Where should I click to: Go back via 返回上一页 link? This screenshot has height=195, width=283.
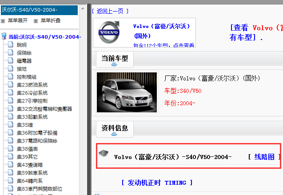110,11
